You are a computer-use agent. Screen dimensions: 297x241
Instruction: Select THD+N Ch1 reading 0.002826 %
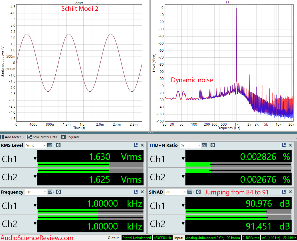[x=265, y=157]
